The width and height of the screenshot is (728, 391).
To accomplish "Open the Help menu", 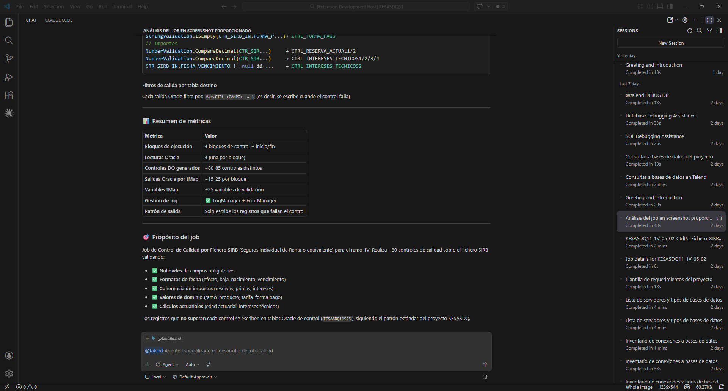I will click(x=143, y=6).
